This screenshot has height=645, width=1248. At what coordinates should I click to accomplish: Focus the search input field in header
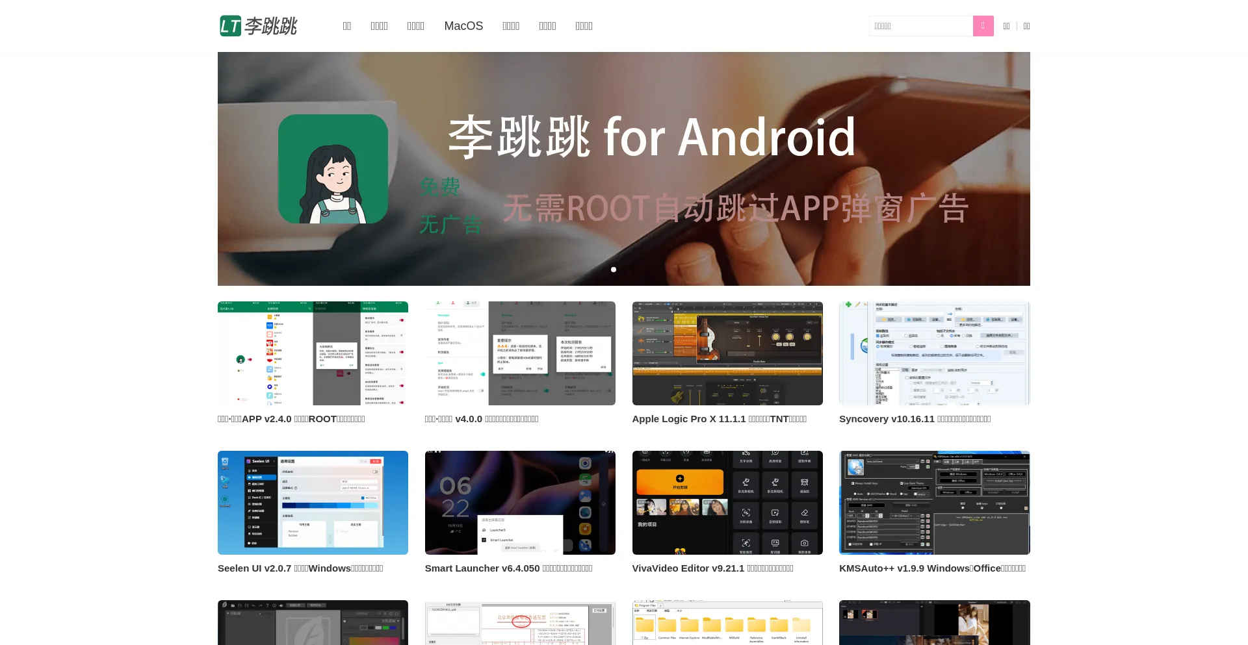point(920,26)
